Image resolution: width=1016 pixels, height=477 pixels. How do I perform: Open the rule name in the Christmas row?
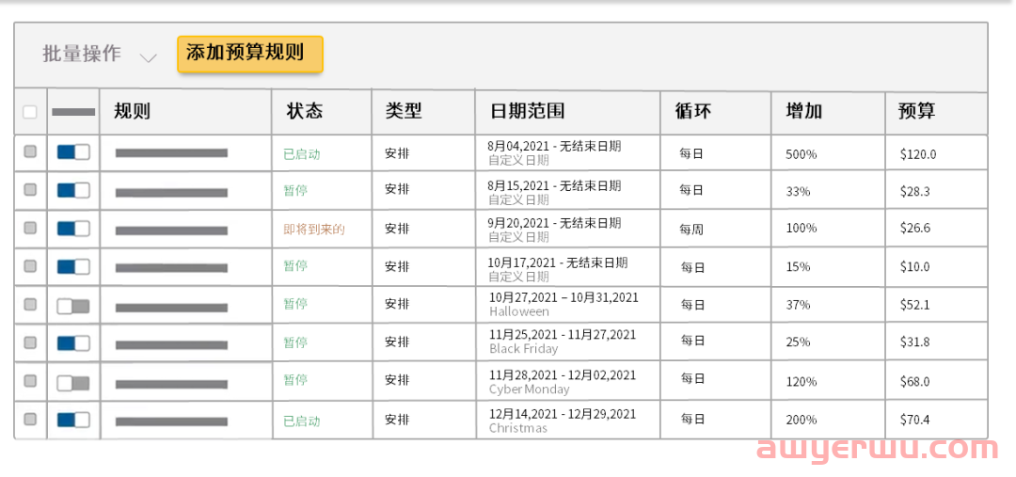(x=172, y=421)
